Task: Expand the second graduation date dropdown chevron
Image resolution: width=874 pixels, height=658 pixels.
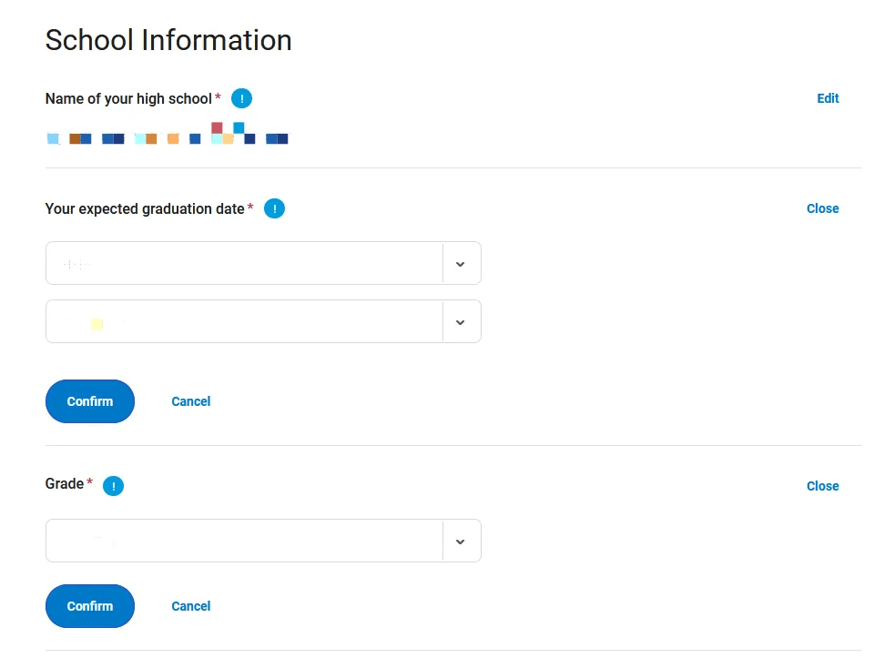Action: click(461, 322)
